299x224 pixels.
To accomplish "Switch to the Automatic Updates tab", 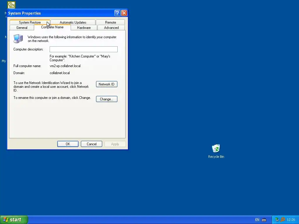I will (x=73, y=22).
